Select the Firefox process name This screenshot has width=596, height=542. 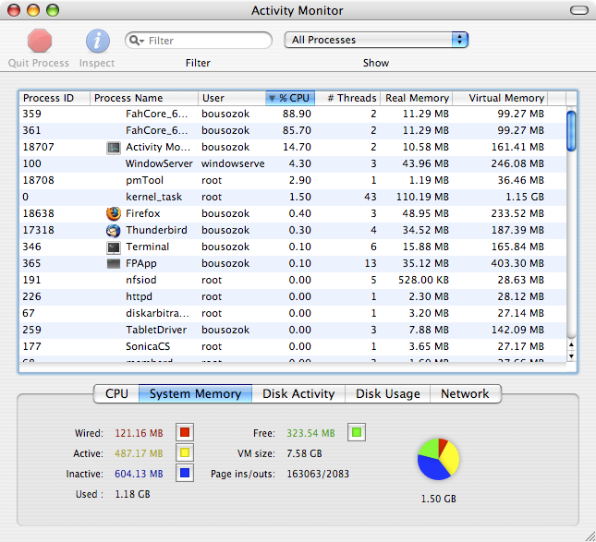(143, 213)
